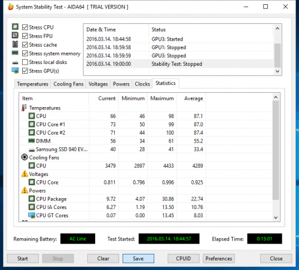Screen dimensions: 299x270
Task: Click the Stress GPU(s) monitor icon
Action: pyautogui.click(x=15, y=71)
